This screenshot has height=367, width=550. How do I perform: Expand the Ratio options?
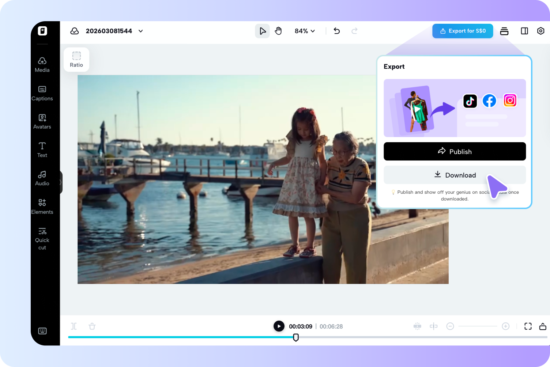click(x=76, y=59)
